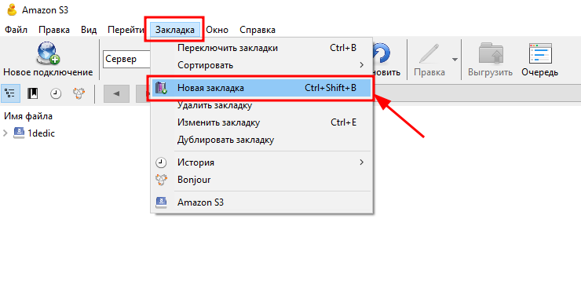Click the Правка pencil toolbar icon
Image resolution: width=581 pixels, height=299 pixels.
tap(429, 54)
